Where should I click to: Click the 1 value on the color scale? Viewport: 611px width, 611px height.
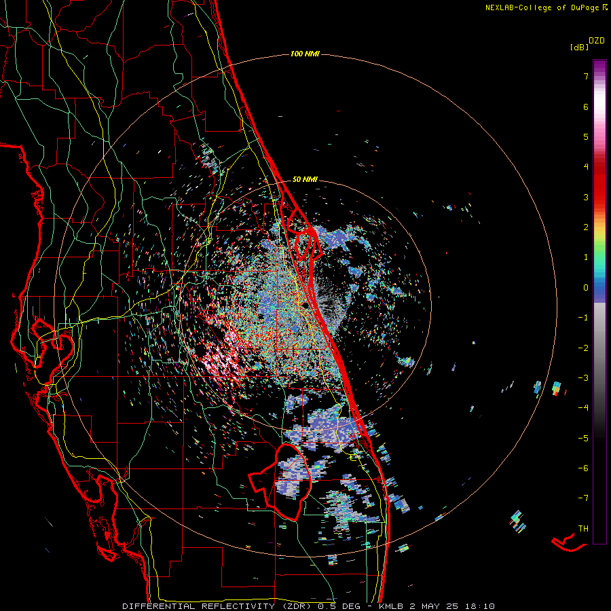[586, 257]
